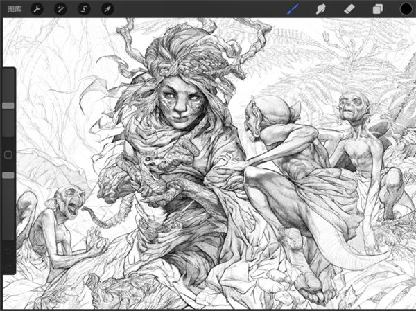Select the blue Brush tool
Screen dimensions: 416x311
(293, 9)
